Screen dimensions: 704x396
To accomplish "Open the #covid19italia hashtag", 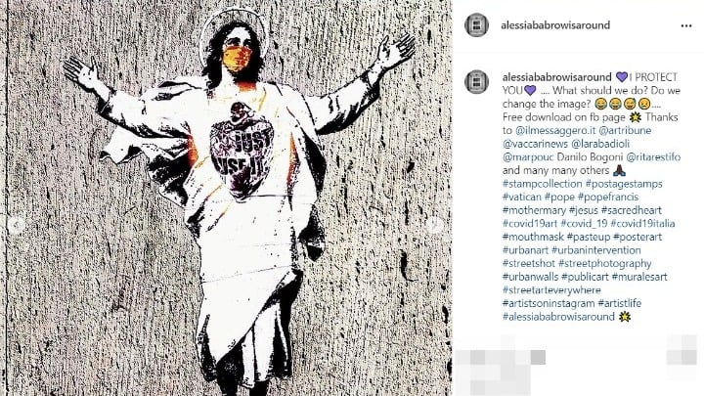I will coord(642,224).
